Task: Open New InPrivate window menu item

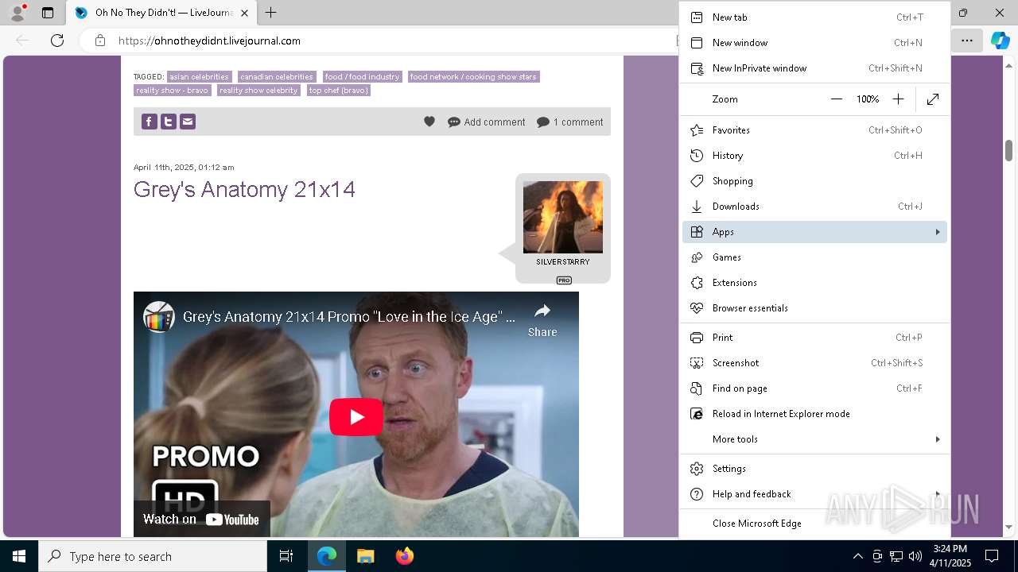Action: pyautogui.click(x=815, y=68)
